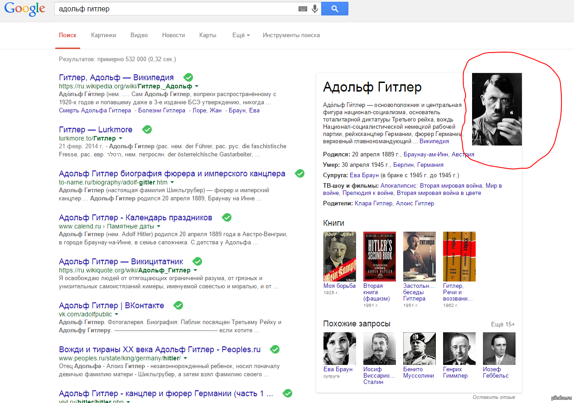Expand the arrow next to vk.com/adolfpublic URL

pyautogui.click(x=116, y=314)
